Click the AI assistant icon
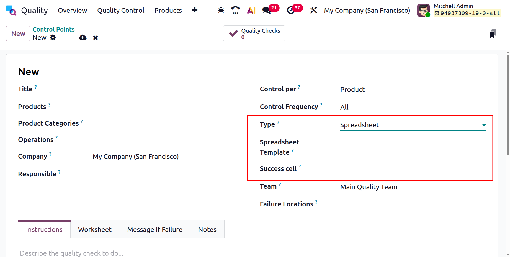The width and height of the screenshot is (510, 257). coord(251,11)
